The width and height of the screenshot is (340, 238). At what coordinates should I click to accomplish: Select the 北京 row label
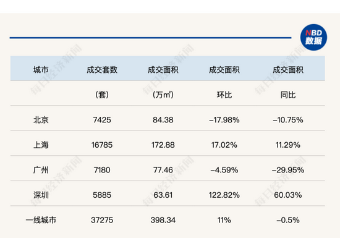(41, 120)
